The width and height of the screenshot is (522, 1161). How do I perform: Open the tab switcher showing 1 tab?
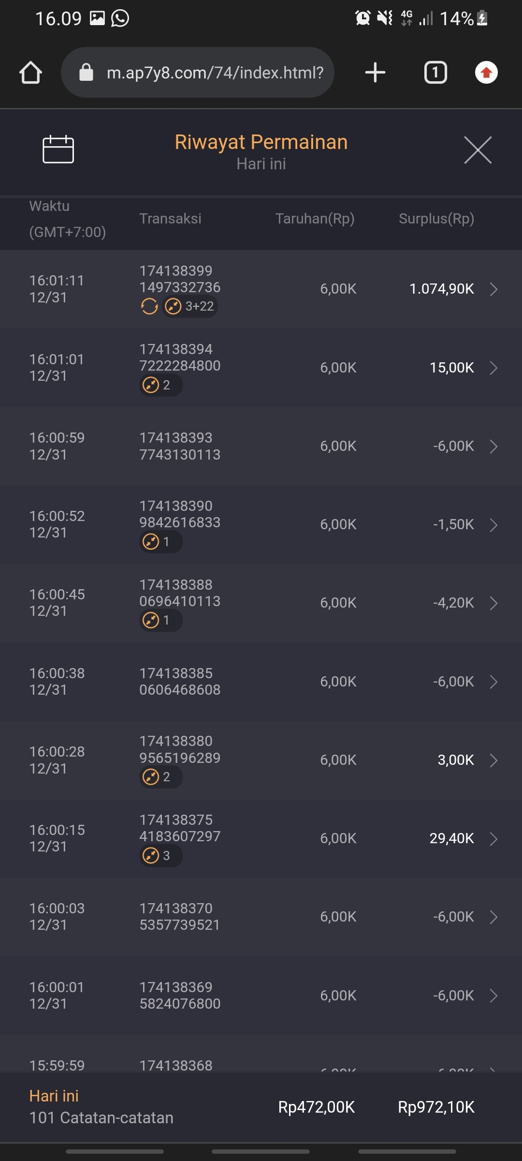435,73
